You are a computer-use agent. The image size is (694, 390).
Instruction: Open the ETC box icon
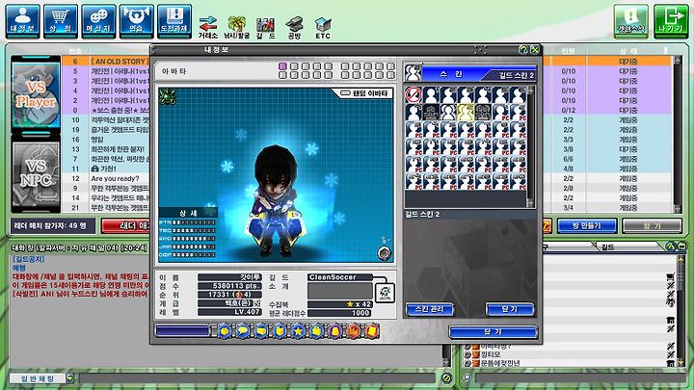pyautogui.click(x=323, y=27)
